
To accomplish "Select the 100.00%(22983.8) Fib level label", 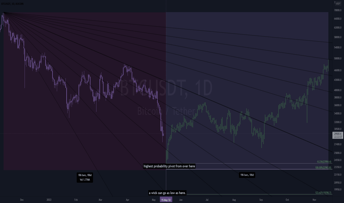I will (323, 168).
